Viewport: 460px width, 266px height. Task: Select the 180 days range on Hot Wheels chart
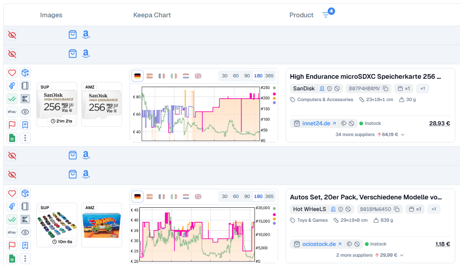click(x=258, y=196)
